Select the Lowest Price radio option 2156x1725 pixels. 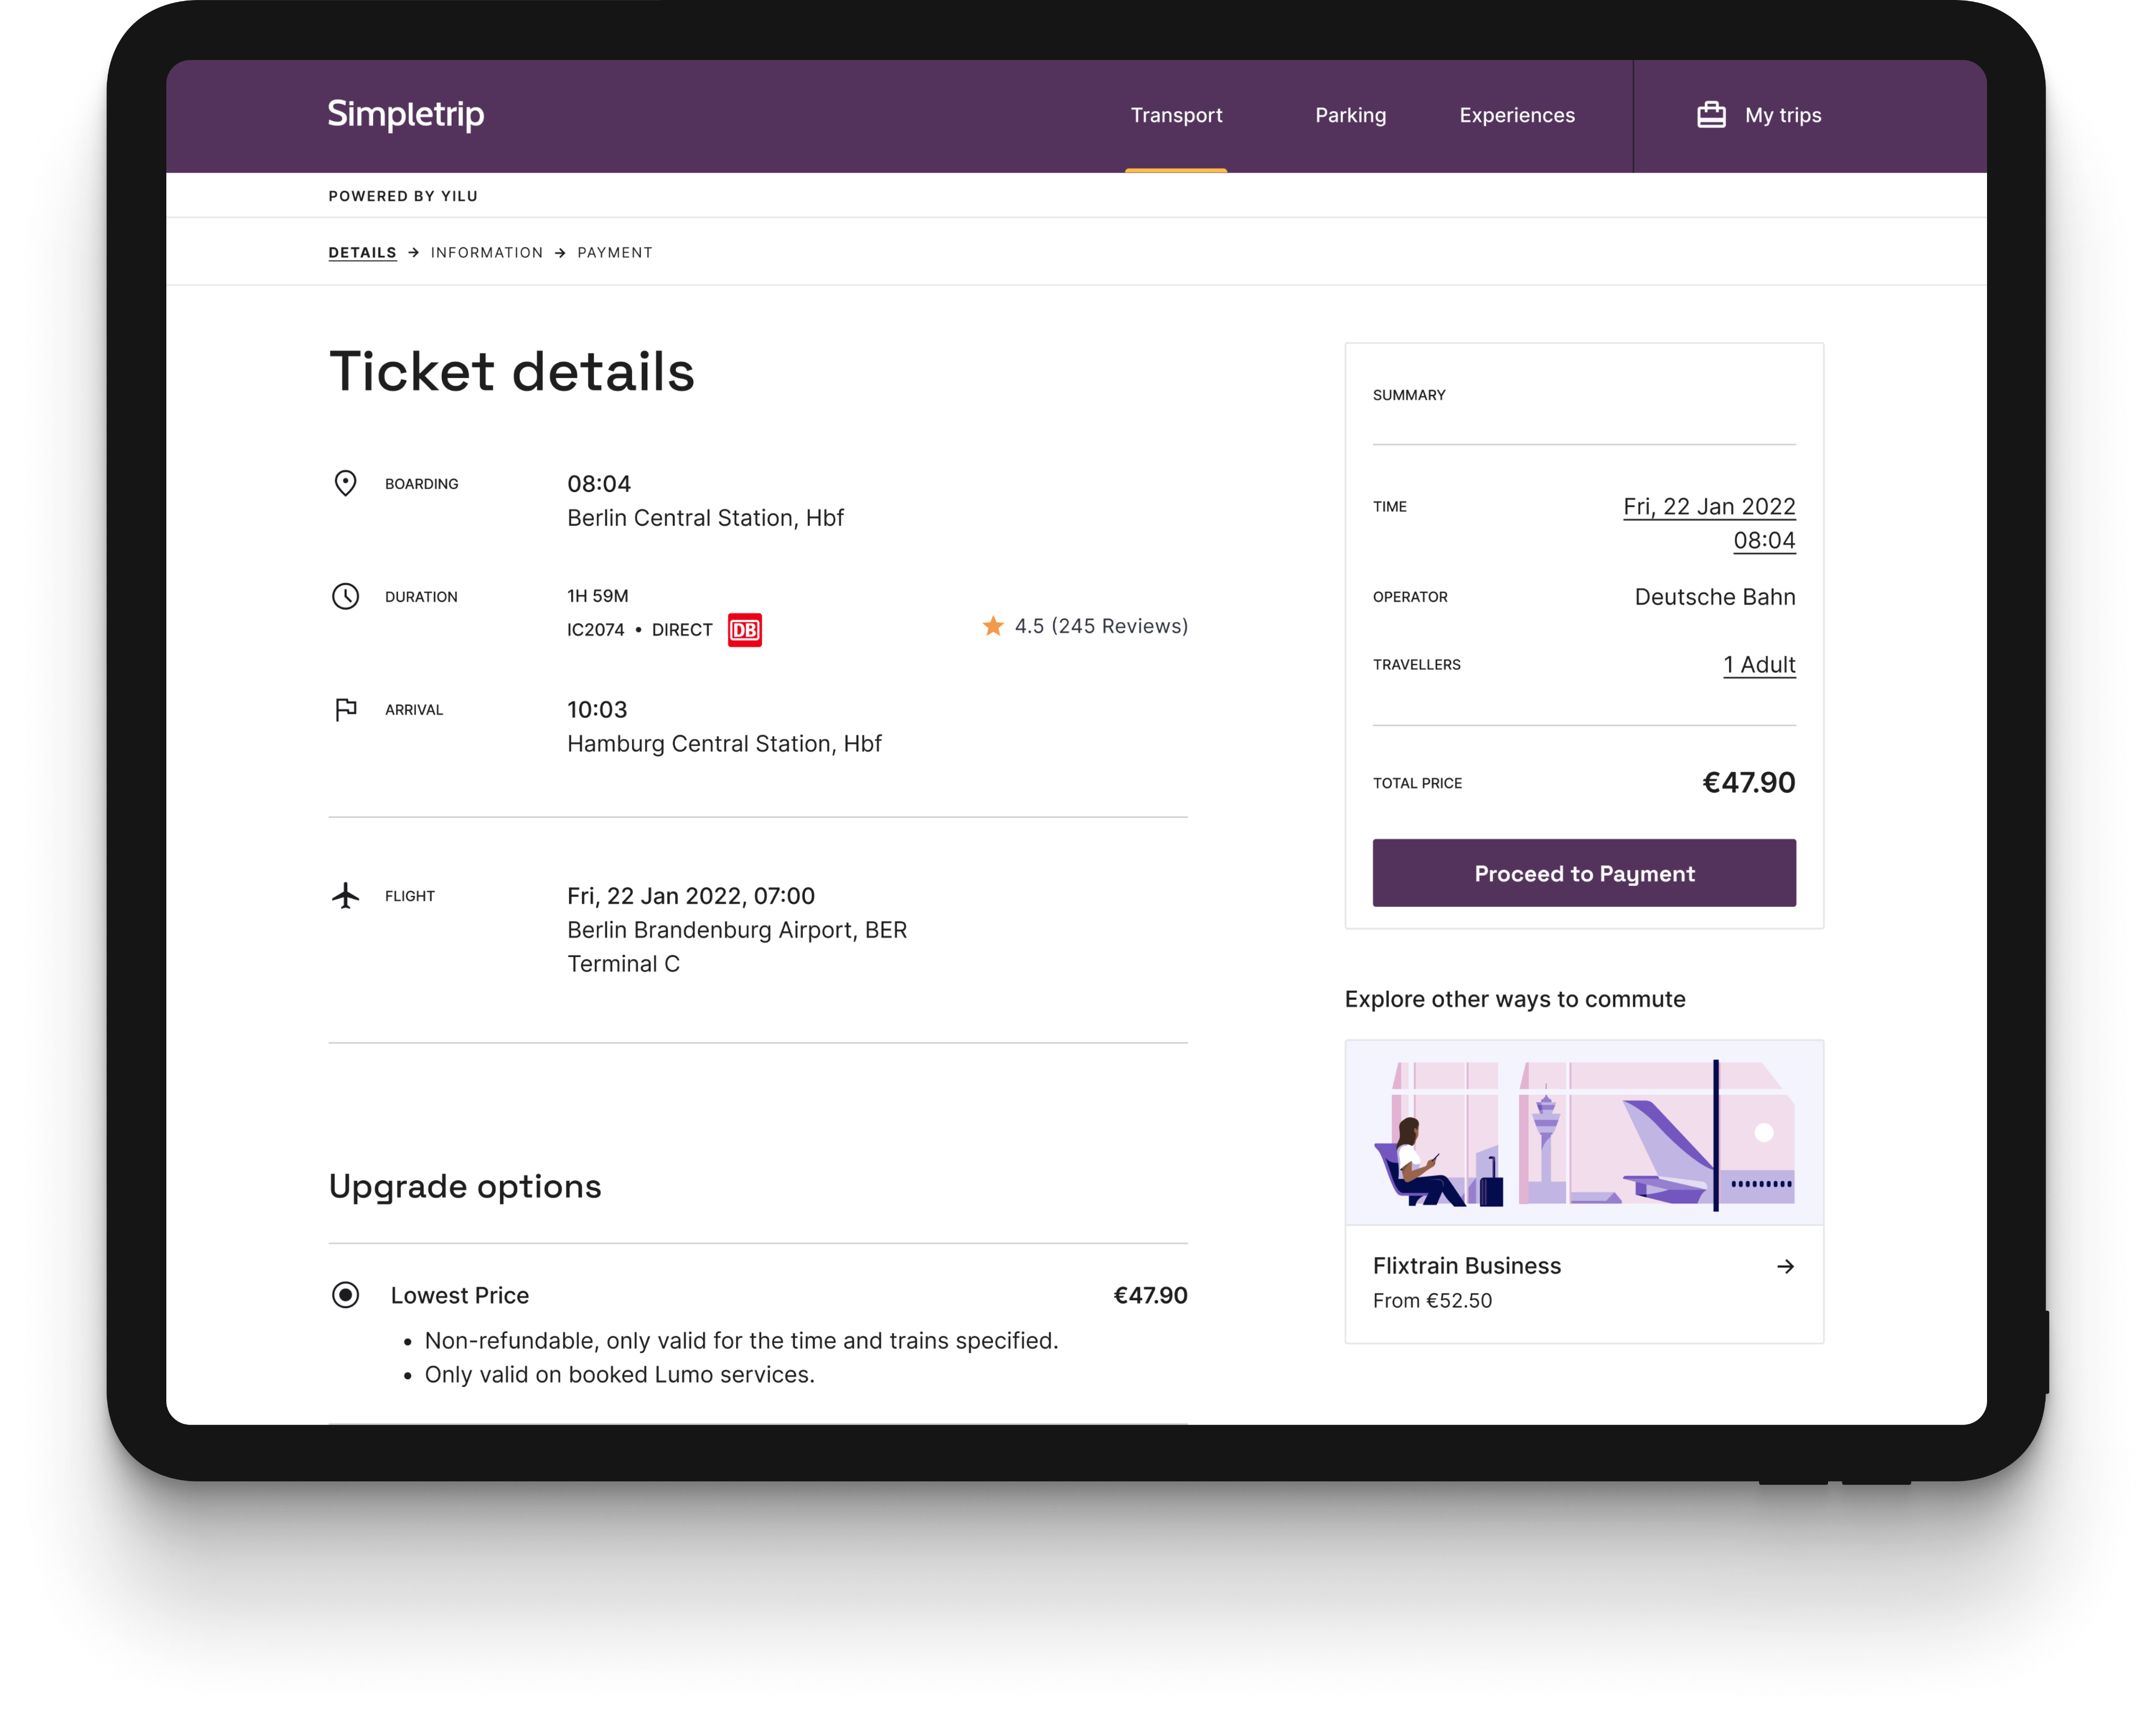345,1295
